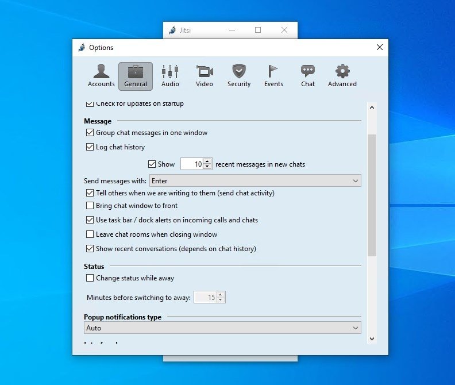Viewport: 455px width, 385px height.
Task: Decrease minutes before away stepper
Action: coord(221,300)
